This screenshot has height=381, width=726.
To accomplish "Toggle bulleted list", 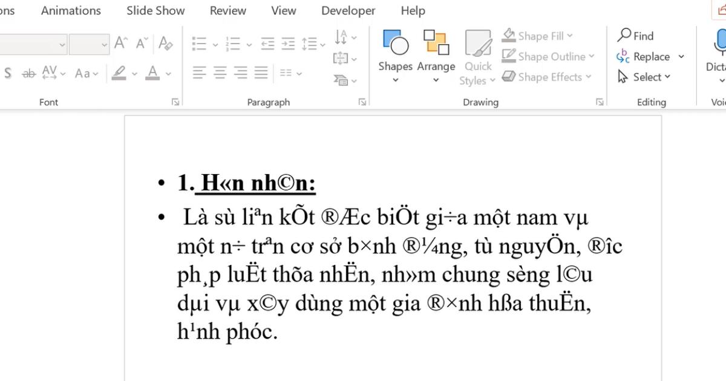I will coord(199,44).
